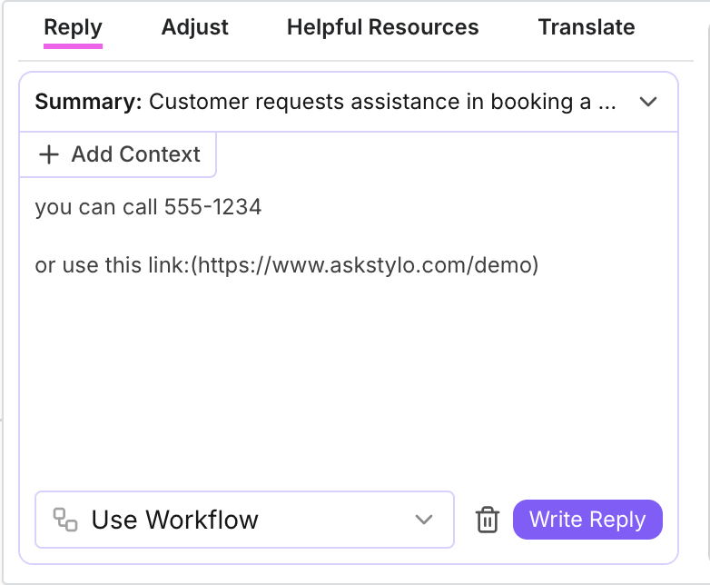Click the Use Workflow dropdown chevron
Viewport: 710px width, 585px height.
point(423,520)
